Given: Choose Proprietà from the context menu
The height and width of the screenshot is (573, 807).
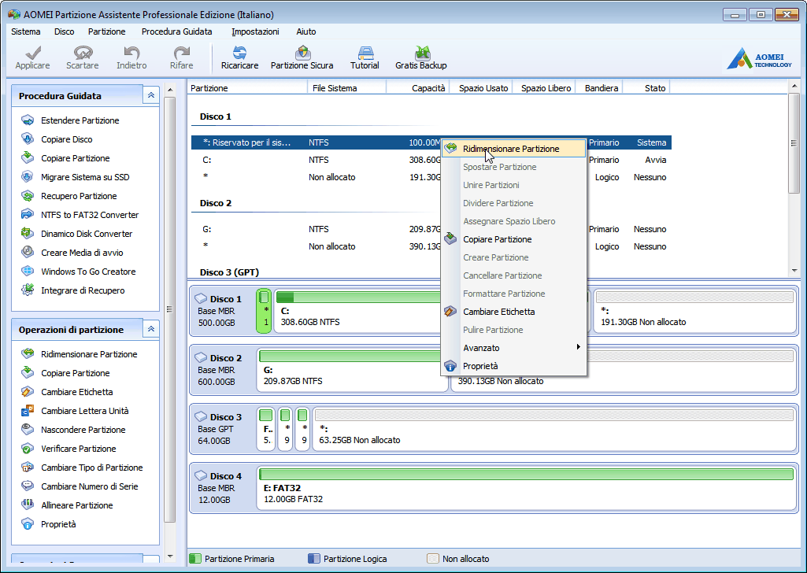Looking at the screenshot, I should click(x=480, y=366).
